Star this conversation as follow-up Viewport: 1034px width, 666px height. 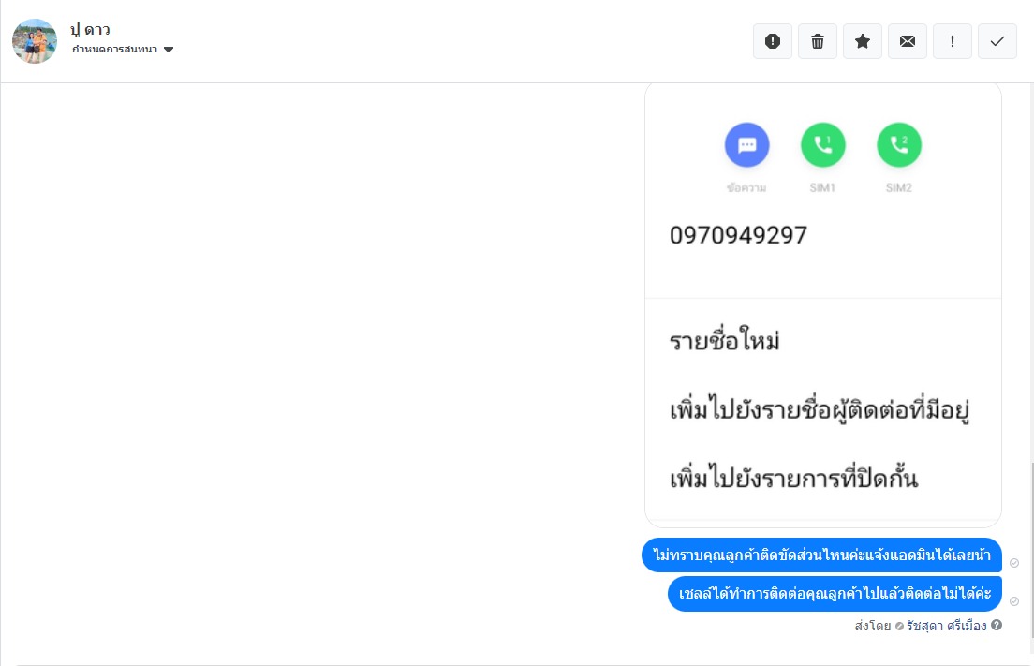(x=863, y=41)
